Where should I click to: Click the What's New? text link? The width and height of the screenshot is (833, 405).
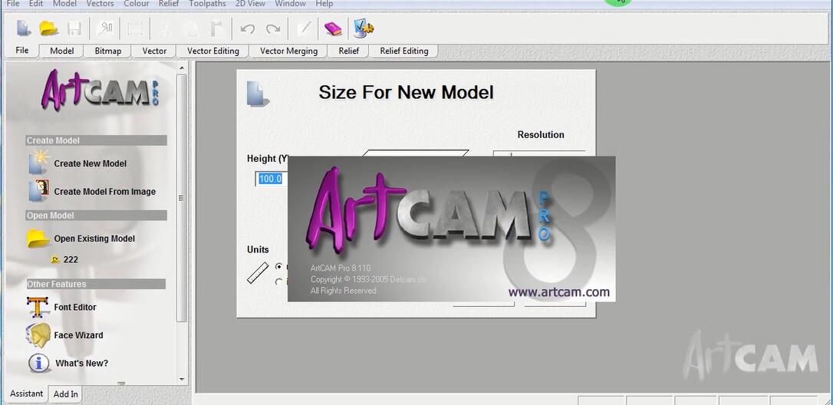click(82, 364)
